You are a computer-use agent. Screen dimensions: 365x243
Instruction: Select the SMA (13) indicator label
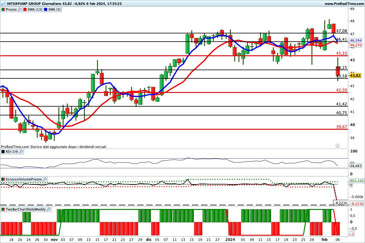pyautogui.click(x=35, y=9)
